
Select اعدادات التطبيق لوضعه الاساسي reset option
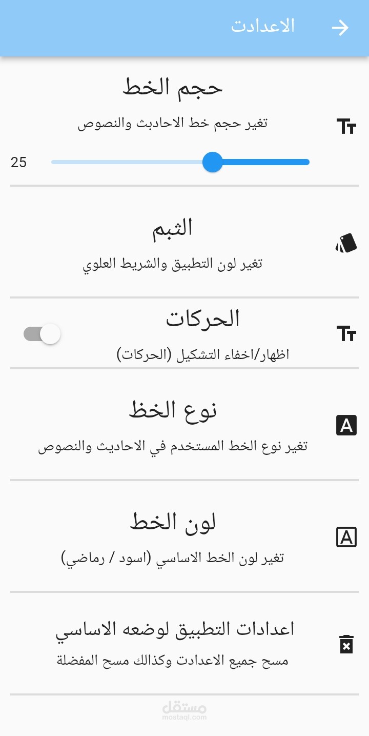pos(184,644)
